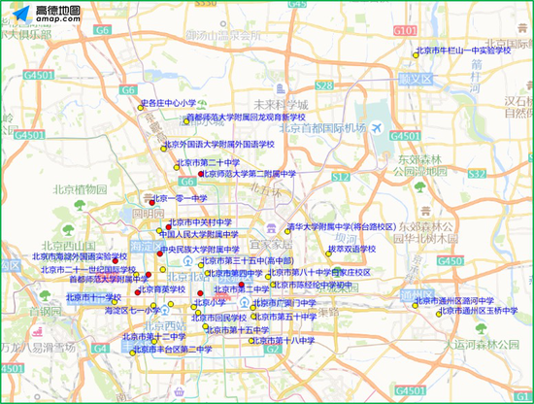Click the skiing icon above 万龙八易滑雪场

(37, 331)
